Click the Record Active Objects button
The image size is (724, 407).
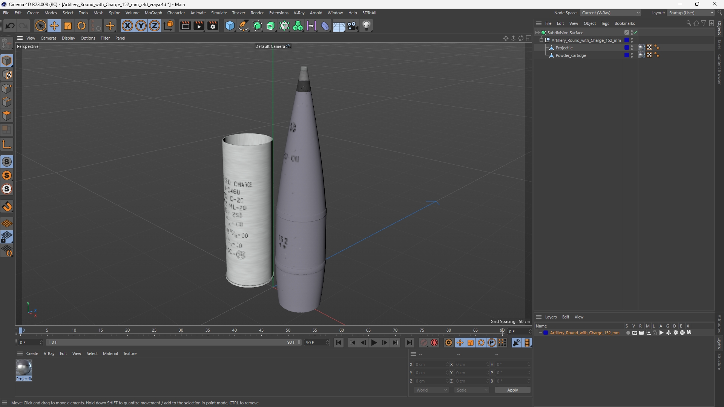pos(424,343)
